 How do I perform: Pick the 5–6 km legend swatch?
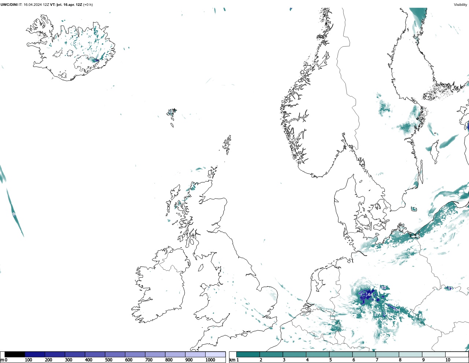[x=341, y=354]
